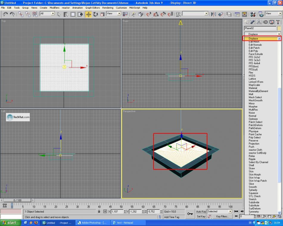Click the Use Pivot Point Center icon

tap(125, 14)
